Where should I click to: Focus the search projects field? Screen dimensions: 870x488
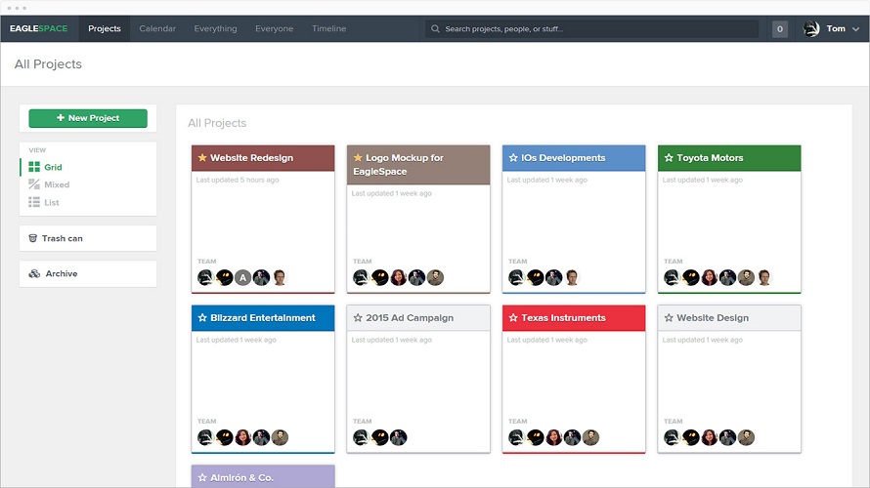point(592,29)
